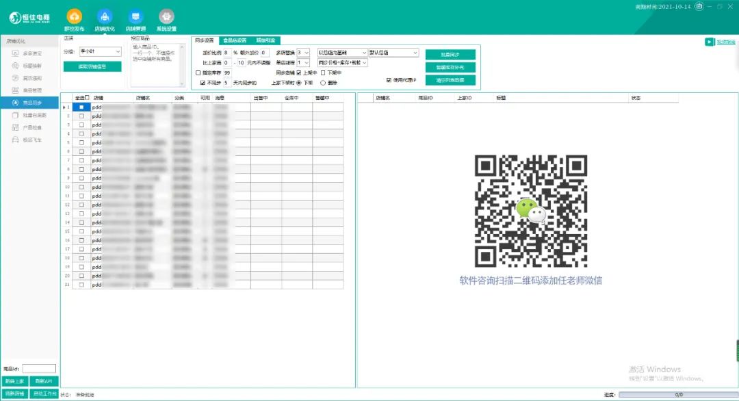This screenshot has height=401, width=739.
Task: Open the 视频教程 link
Action: point(726,42)
